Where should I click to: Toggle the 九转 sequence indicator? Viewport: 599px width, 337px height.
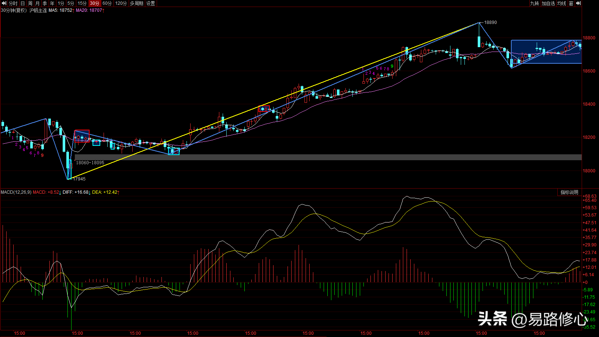tap(534, 3)
